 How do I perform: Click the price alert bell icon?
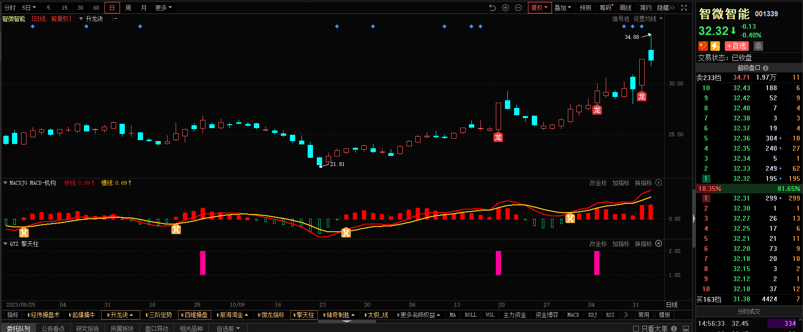tap(758, 46)
